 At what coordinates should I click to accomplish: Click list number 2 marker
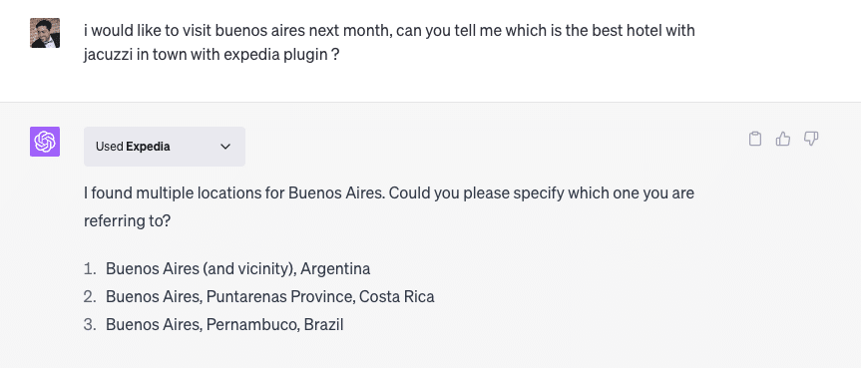pyautogui.click(x=90, y=296)
